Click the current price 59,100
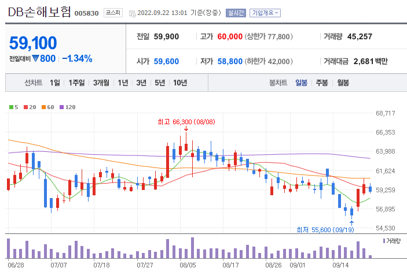Viewport: 407px width, 272px height. (33, 43)
